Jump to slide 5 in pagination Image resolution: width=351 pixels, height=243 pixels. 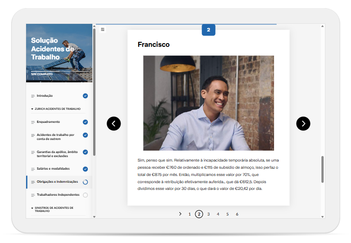(227, 214)
